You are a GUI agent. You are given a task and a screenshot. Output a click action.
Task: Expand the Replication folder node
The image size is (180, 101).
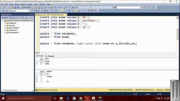click(x=5, y=30)
